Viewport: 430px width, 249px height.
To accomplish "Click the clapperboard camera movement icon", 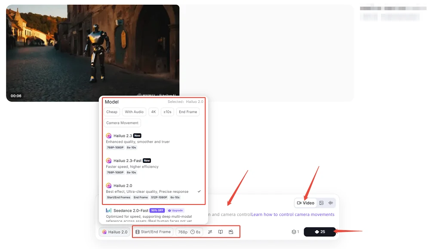I will (x=231, y=232).
